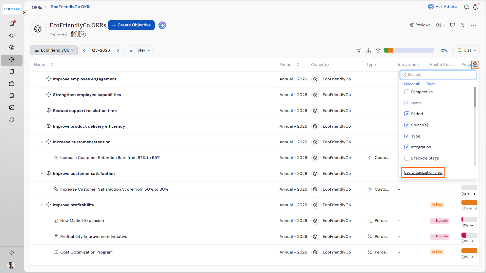
Task: Open the history clock icon in sidebar
Action: 12,120
